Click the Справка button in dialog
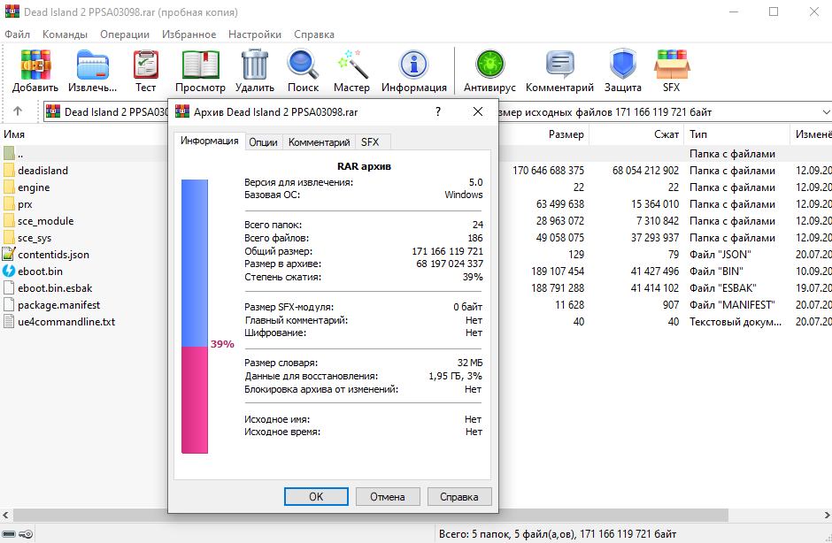 point(458,497)
